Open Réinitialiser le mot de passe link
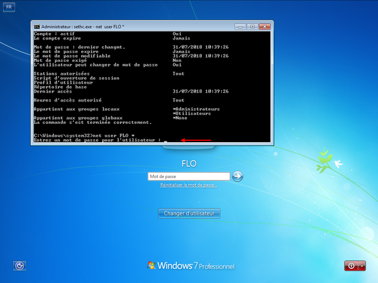Viewport: 378px width, 283px height. pos(189,185)
